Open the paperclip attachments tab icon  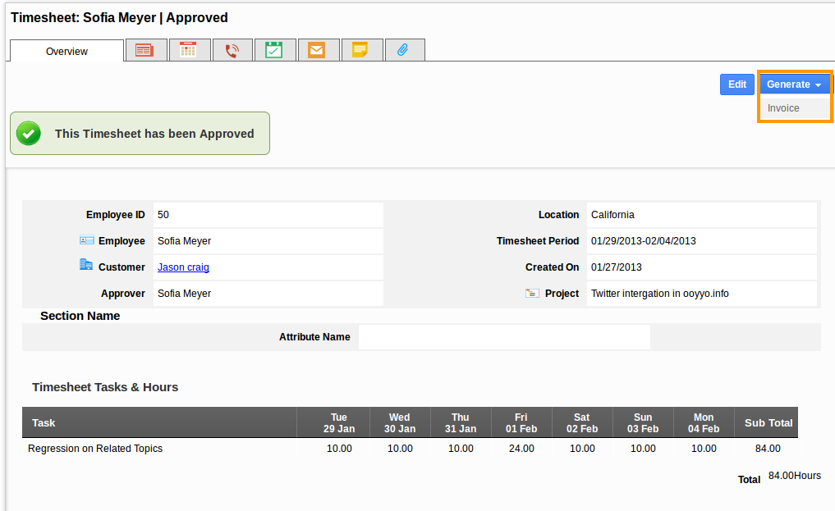[x=403, y=51]
